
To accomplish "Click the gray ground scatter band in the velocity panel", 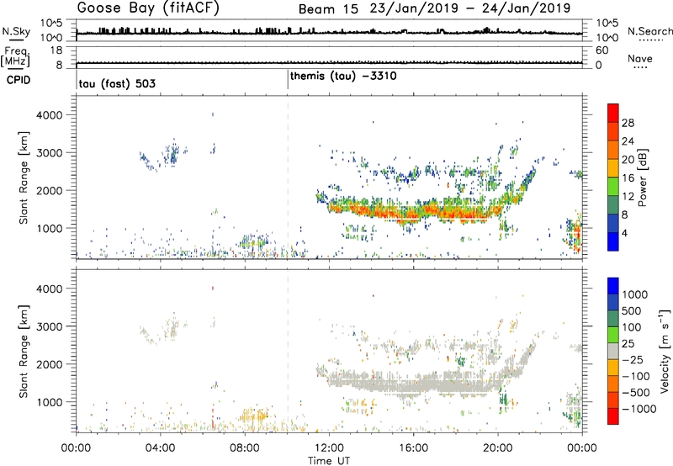I will (412, 383).
